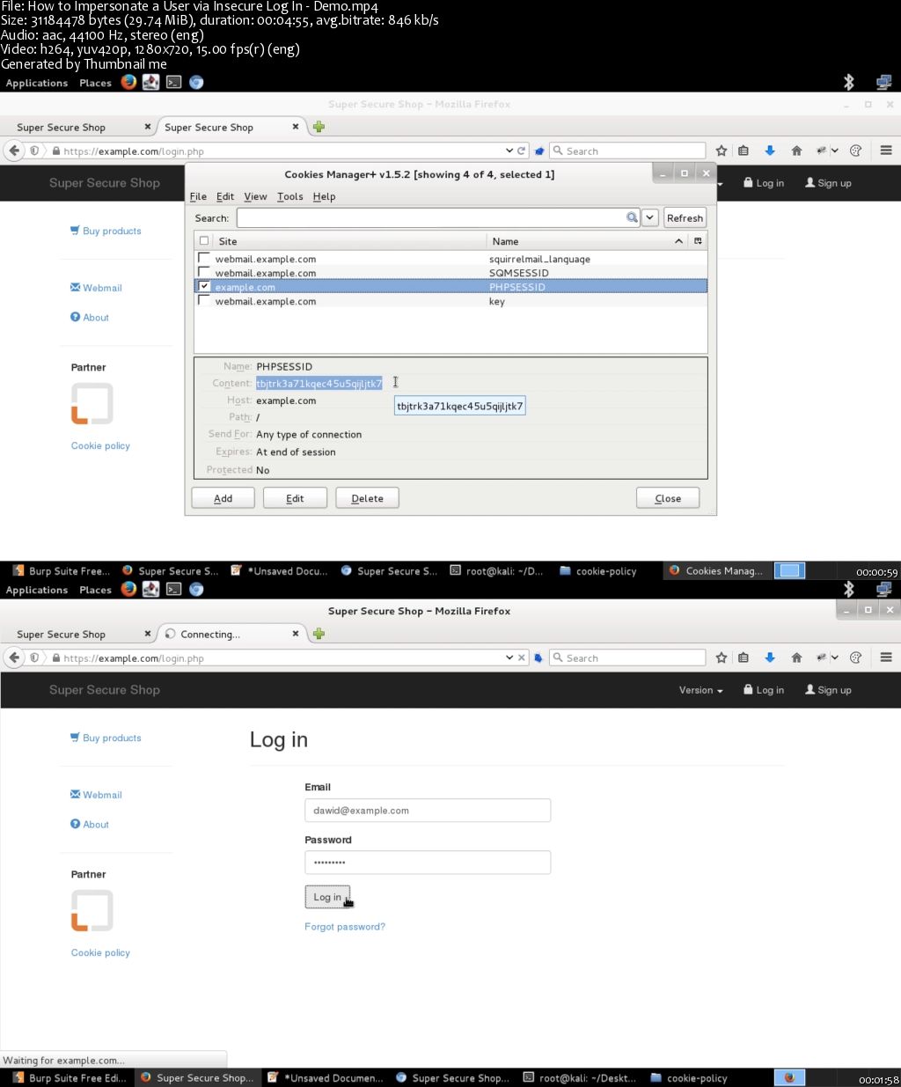Image resolution: width=901 pixels, height=1087 pixels.
Task: Click the Delete cookie button
Action: (x=367, y=498)
